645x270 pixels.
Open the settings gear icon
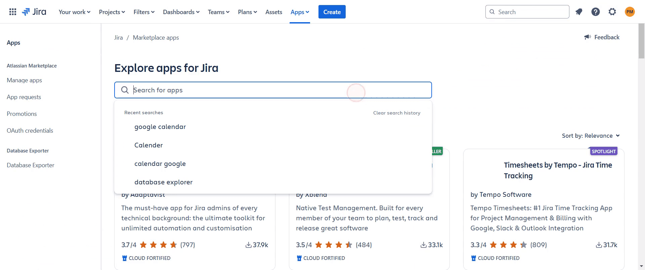tap(612, 12)
